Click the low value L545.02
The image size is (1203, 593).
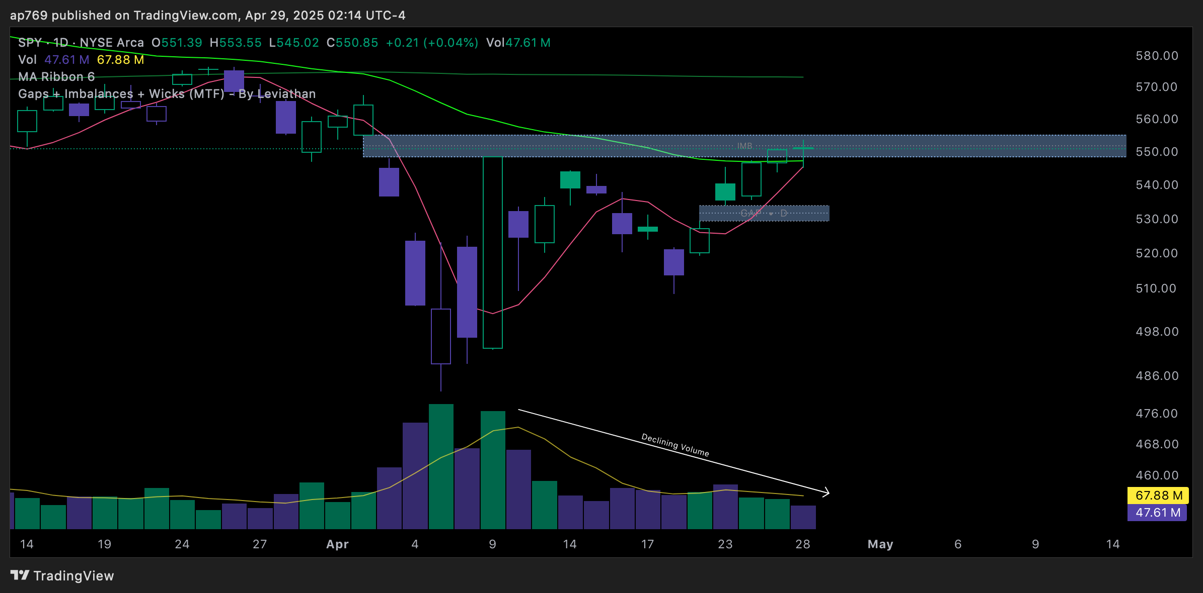tap(294, 43)
